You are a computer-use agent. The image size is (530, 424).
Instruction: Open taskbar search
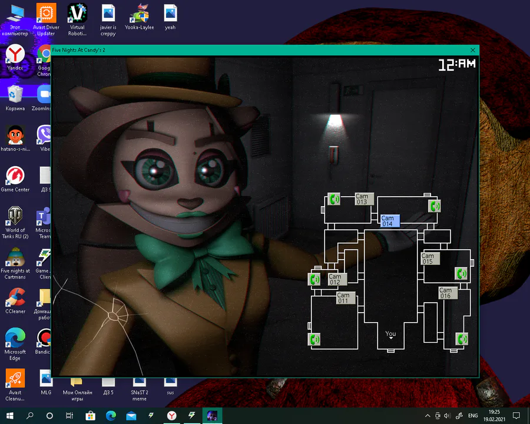click(x=30, y=416)
